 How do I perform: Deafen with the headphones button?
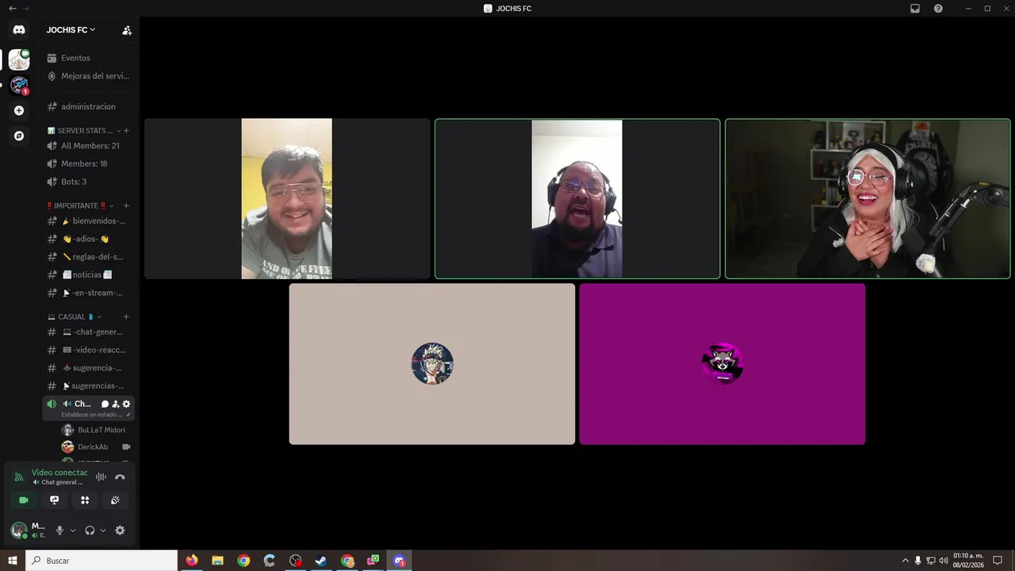(x=90, y=531)
